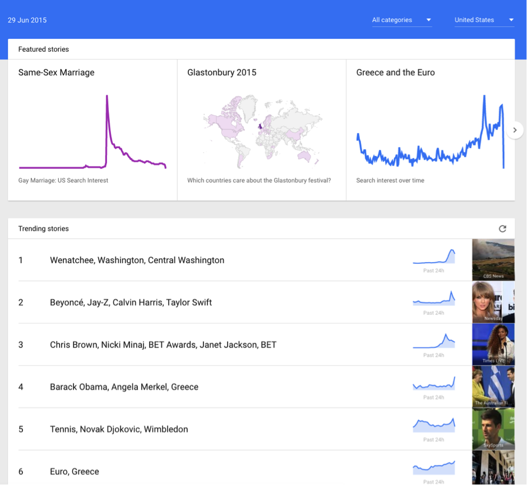Screen dimensions: 527x485
Task: Click the Past 24h sparkline for Euro, Greece
Action: pos(434,466)
